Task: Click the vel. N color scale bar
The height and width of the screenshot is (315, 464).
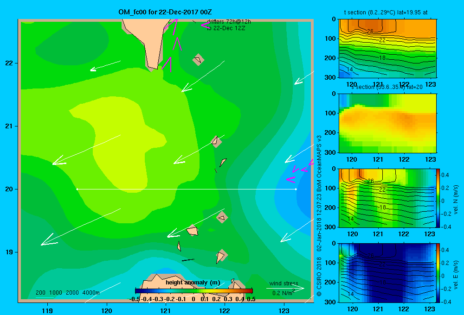Action: 438,198
